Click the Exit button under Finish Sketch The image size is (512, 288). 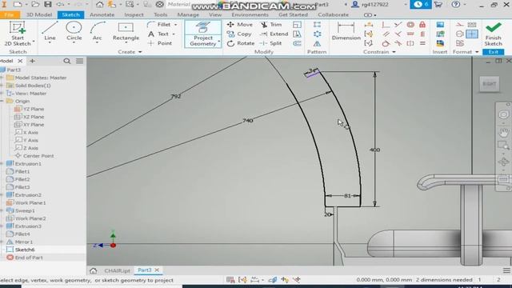[x=494, y=52]
